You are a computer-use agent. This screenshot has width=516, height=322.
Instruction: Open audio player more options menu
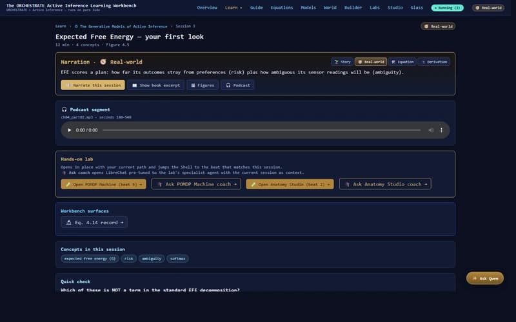[x=442, y=130]
